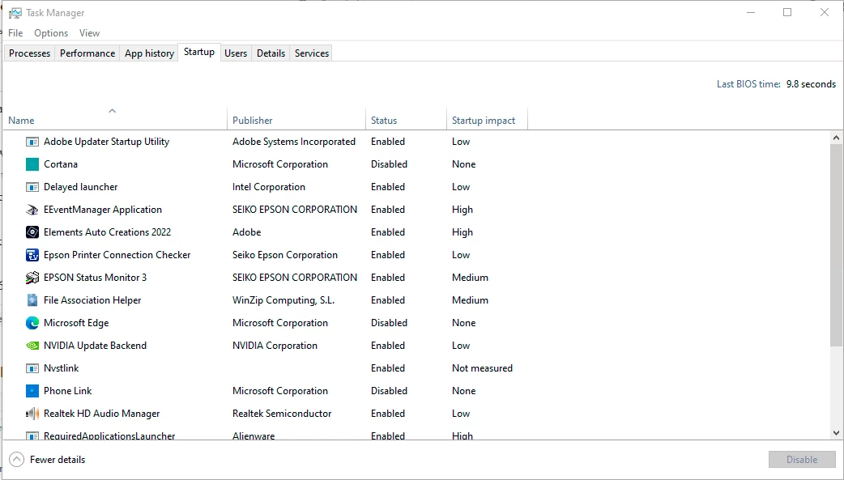The width and height of the screenshot is (844, 480).
Task: Select the Cortana row name
Action: [x=61, y=164]
